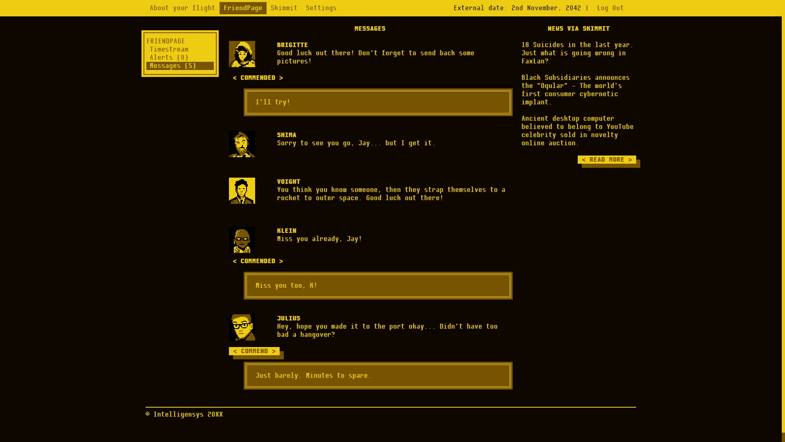
Task: Click Voight's avatar portrait
Action: (242, 191)
